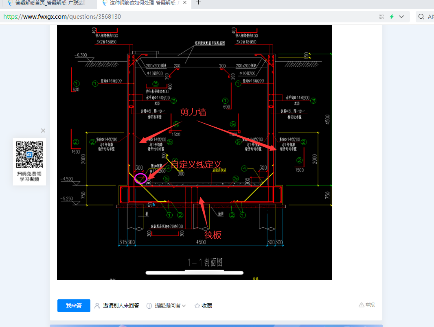Close the QR code floating panel
The height and width of the screenshot is (327, 434).
[43, 131]
